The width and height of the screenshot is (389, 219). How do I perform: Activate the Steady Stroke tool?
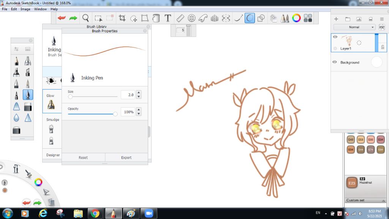coord(238,18)
